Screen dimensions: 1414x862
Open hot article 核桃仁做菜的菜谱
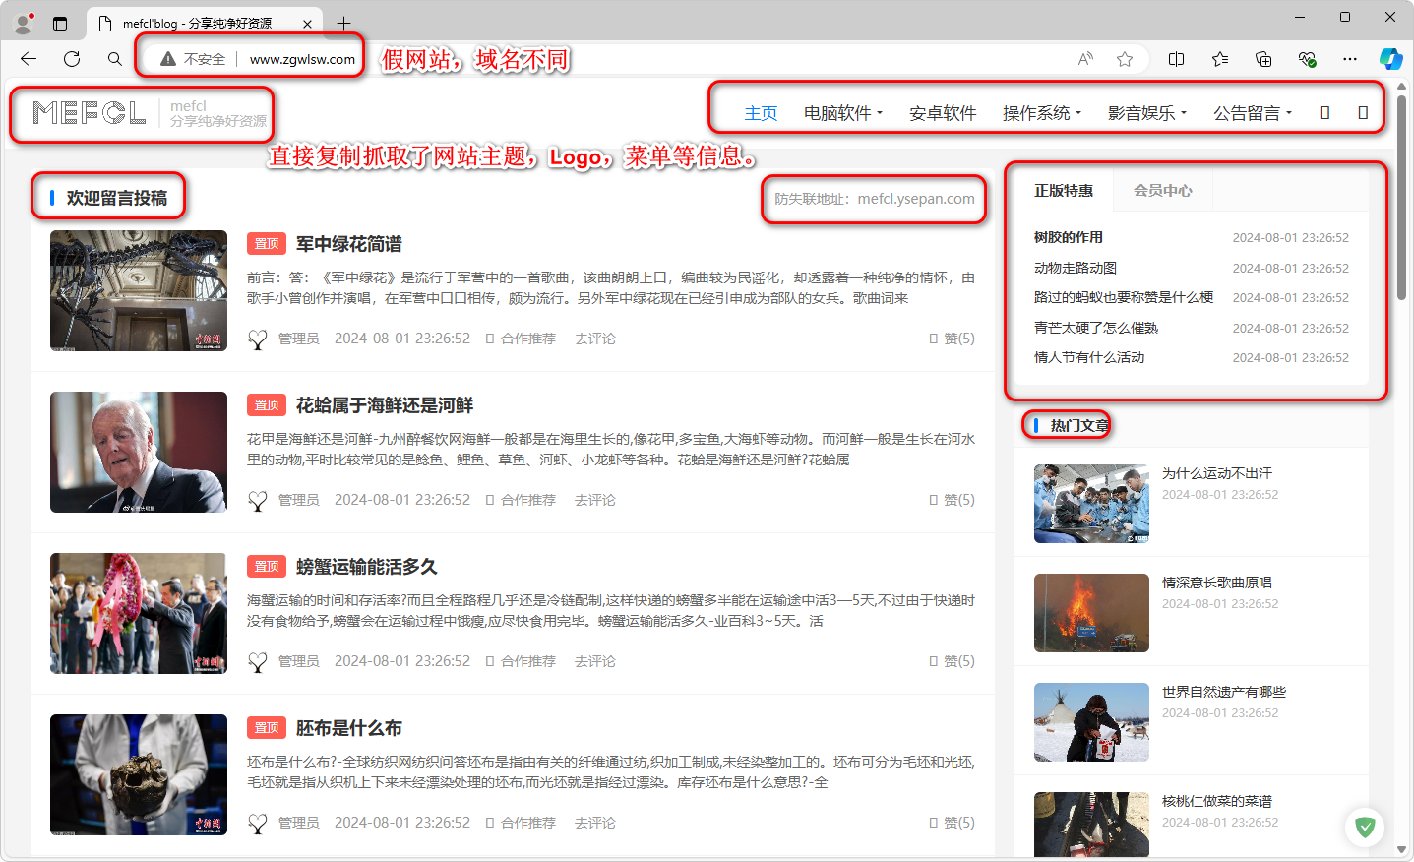click(1217, 801)
